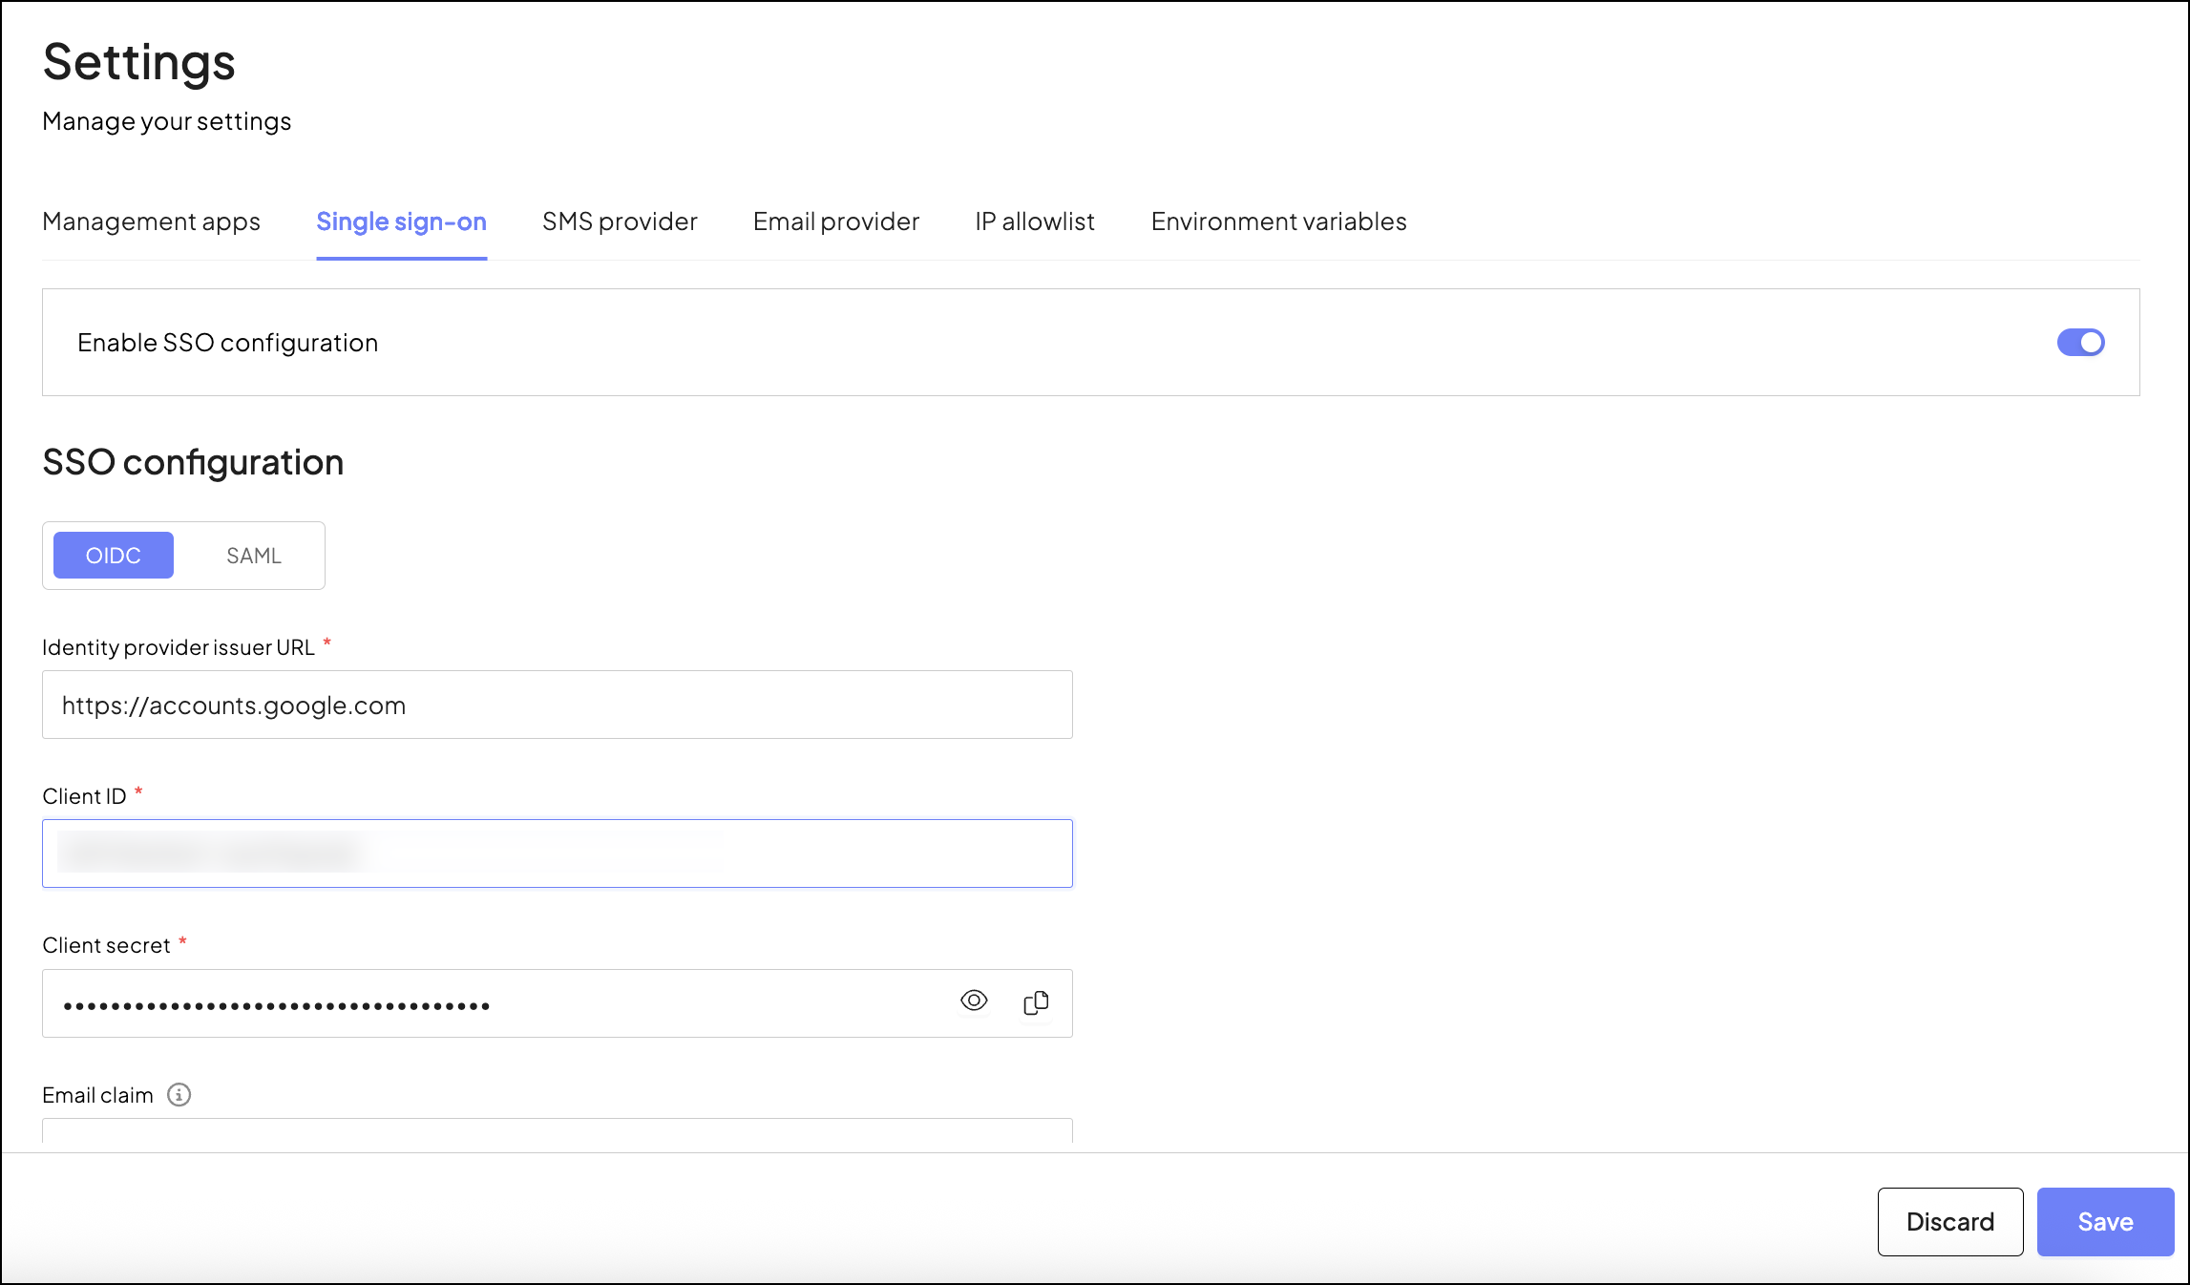Open the IP allowlist tab
Image resolution: width=2190 pixels, height=1285 pixels.
tap(1035, 221)
